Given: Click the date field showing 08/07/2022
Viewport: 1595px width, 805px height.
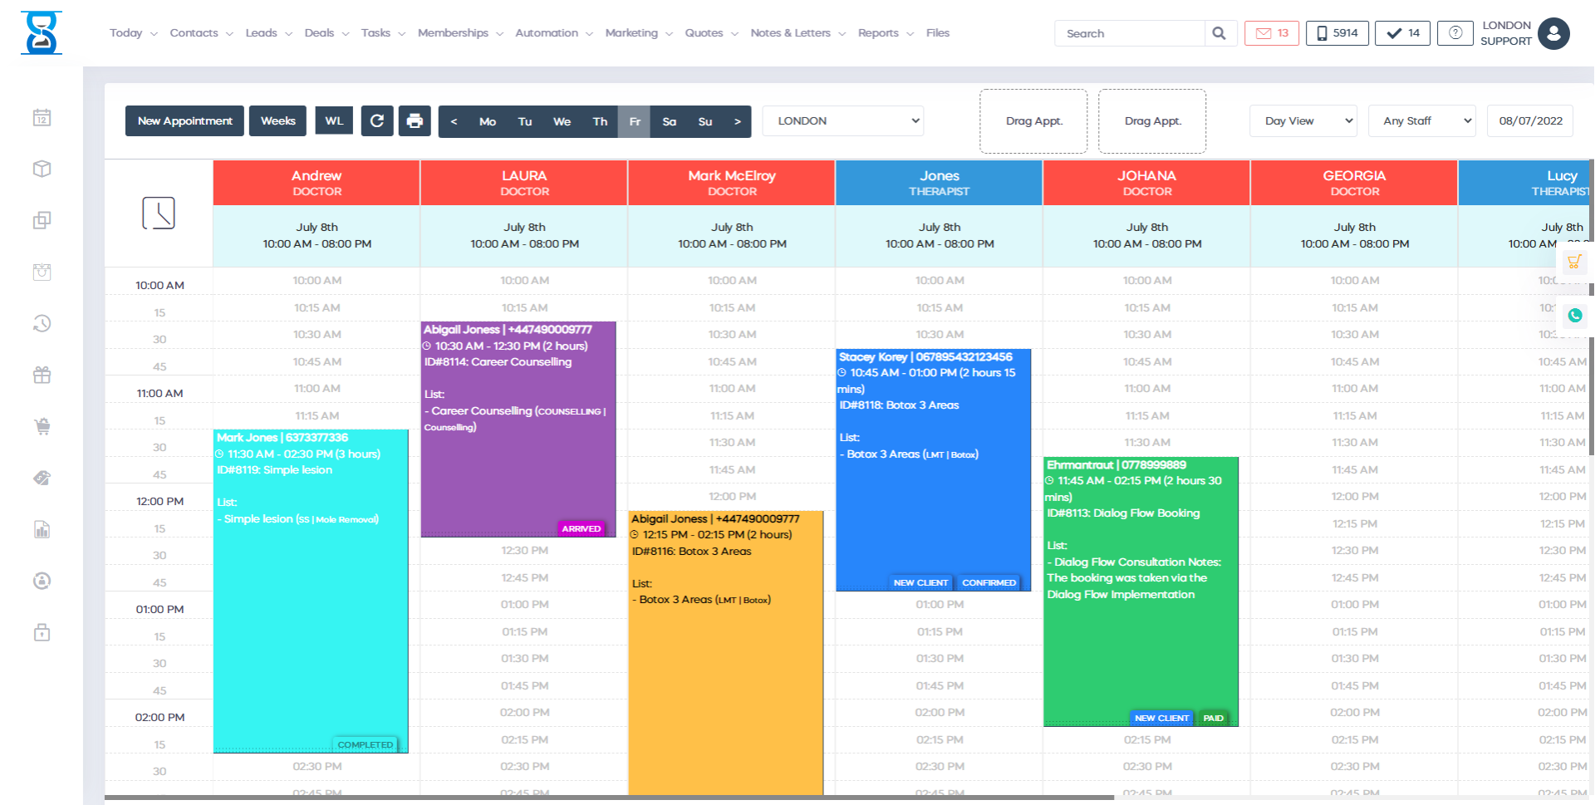Looking at the screenshot, I should coord(1529,121).
